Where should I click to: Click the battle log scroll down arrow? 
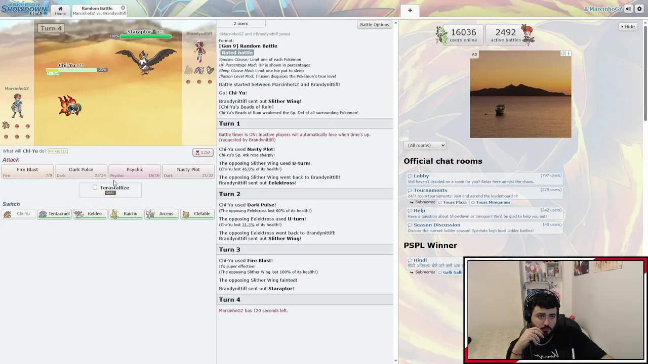(395, 360)
